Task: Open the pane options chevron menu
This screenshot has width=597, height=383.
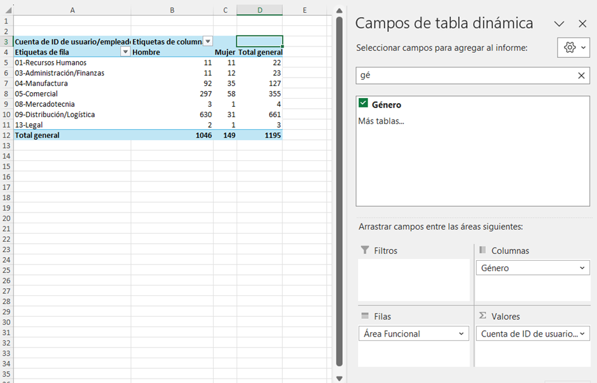Action: (559, 24)
